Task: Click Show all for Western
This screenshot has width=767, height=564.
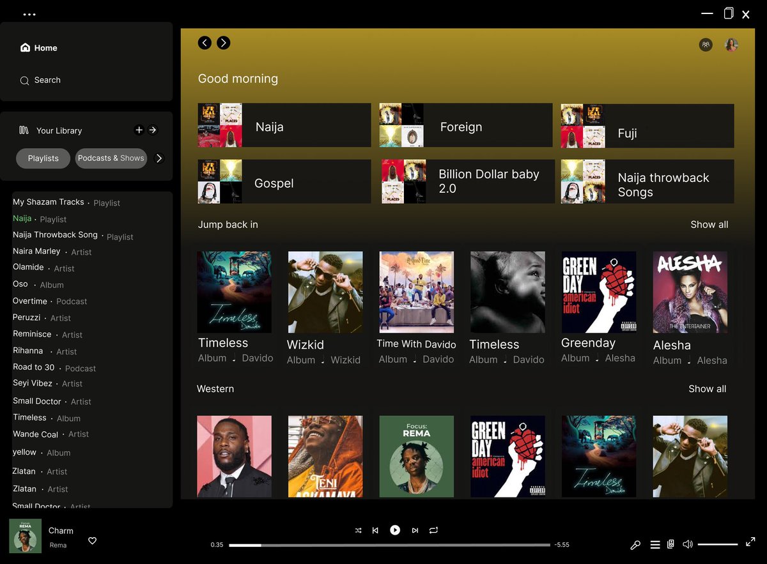Action: pyautogui.click(x=708, y=389)
